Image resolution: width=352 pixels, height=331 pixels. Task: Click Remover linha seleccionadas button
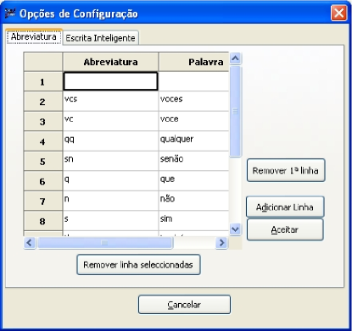pyautogui.click(x=138, y=265)
